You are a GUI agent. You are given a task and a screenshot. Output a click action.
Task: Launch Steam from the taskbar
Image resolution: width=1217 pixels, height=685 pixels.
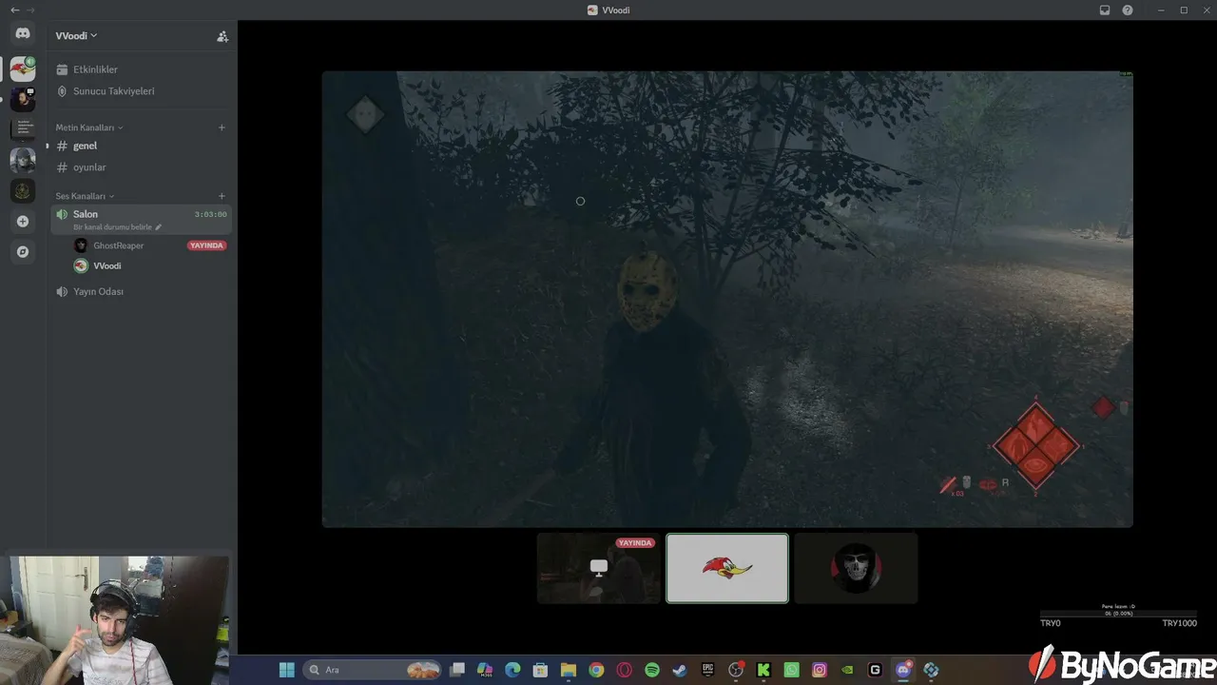pyautogui.click(x=680, y=670)
